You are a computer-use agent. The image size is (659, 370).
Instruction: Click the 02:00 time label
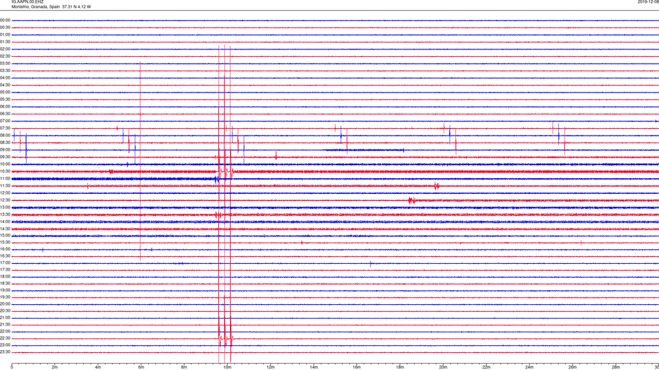pyautogui.click(x=5, y=49)
